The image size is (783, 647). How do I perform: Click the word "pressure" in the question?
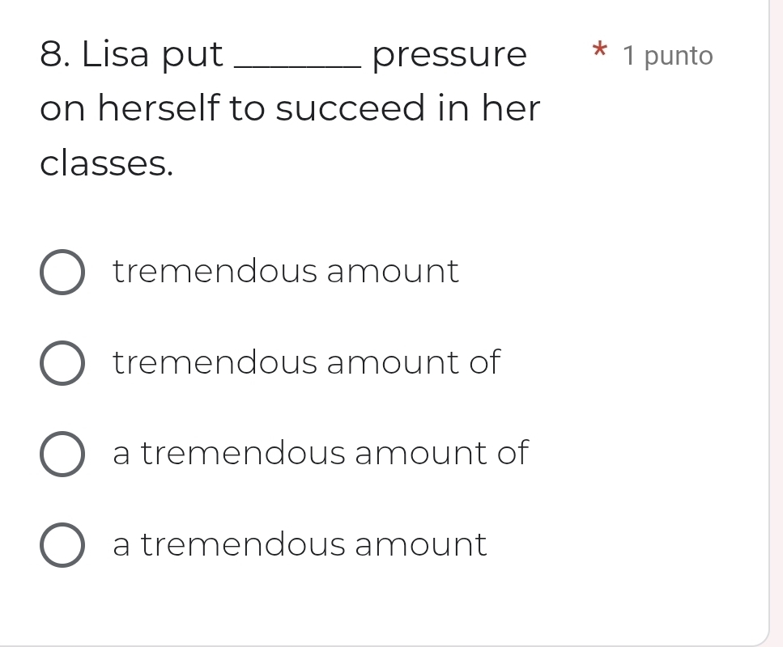449,57
